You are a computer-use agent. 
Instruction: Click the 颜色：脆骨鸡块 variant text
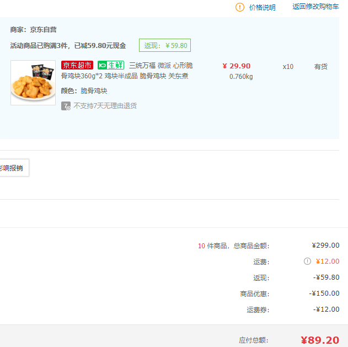(84, 91)
